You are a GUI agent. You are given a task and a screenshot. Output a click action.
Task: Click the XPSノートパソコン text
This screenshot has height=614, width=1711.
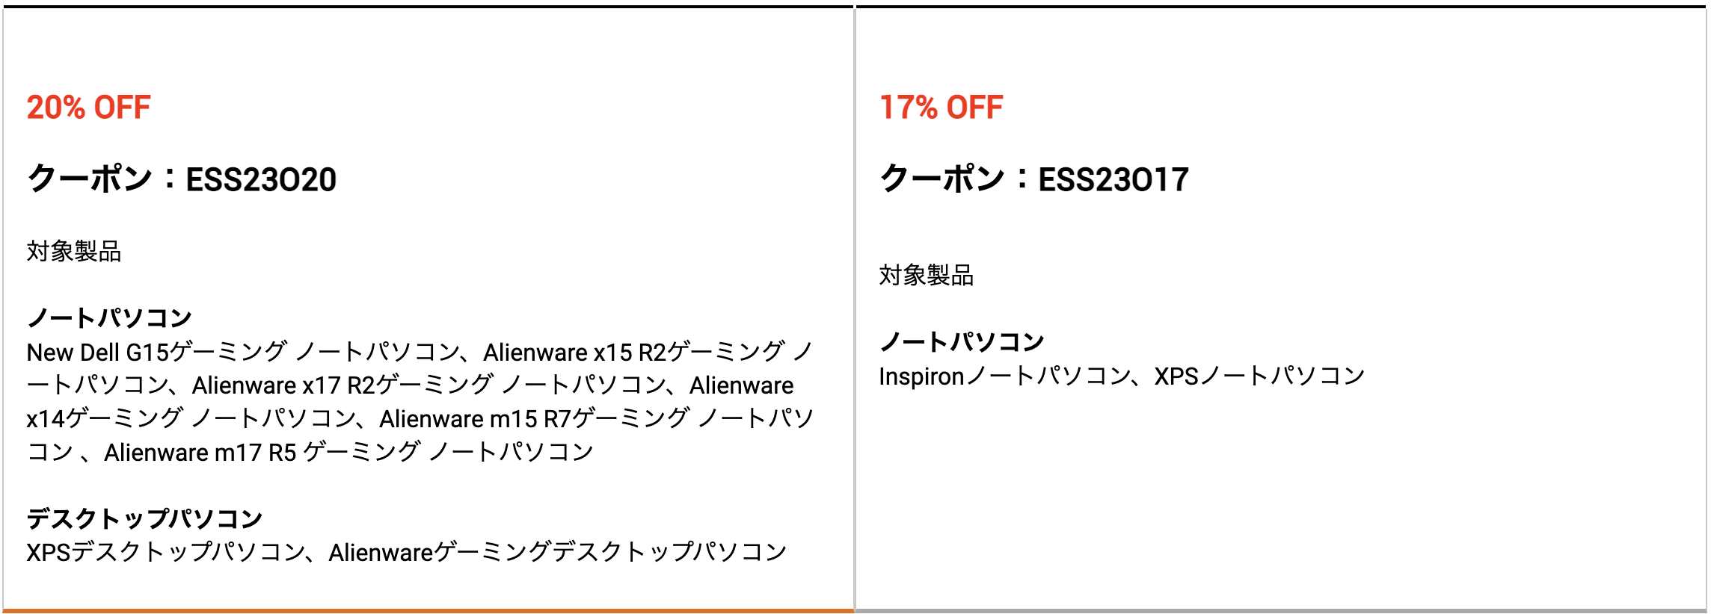click(x=1260, y=376)
